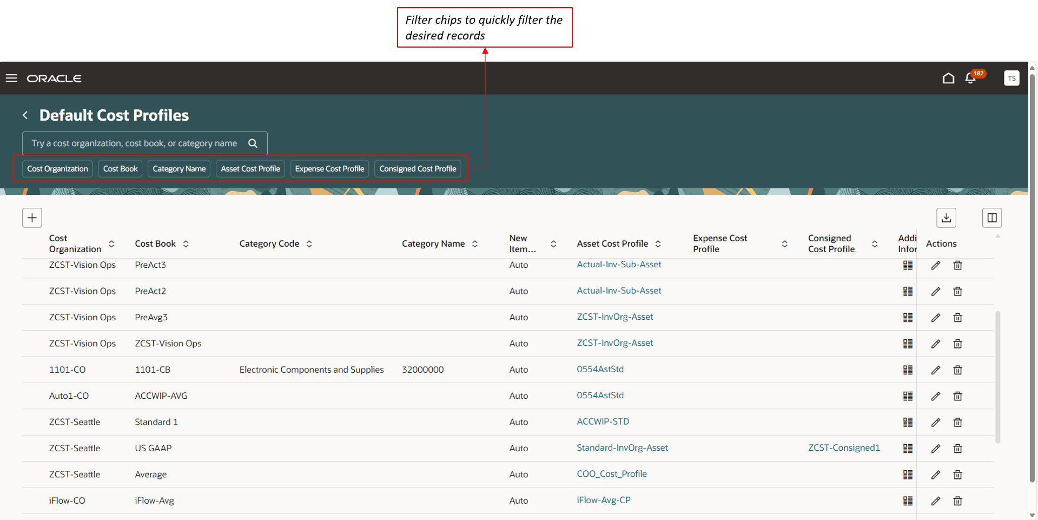This screenshot has height=520, width=1038.
Task: Open the ZCST-Consigned1 consigned cost profile
Action: [x=844, y=447]
